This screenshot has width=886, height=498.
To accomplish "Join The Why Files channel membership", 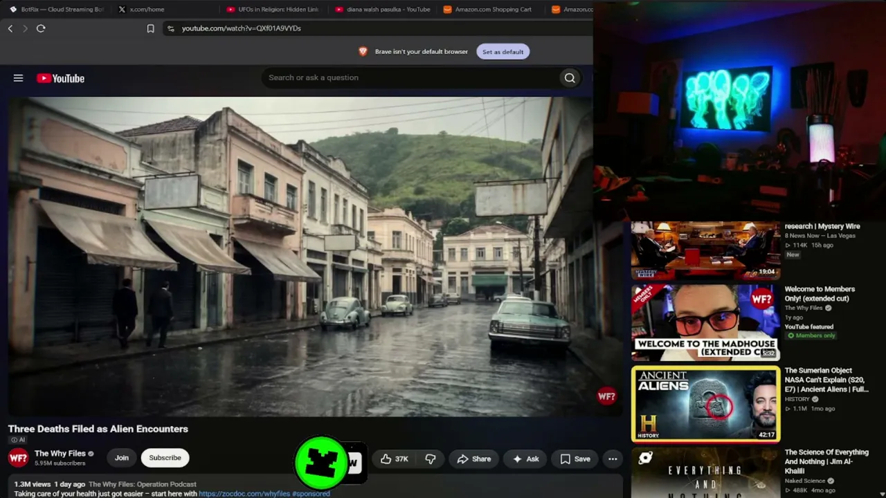I will (122, 458).
